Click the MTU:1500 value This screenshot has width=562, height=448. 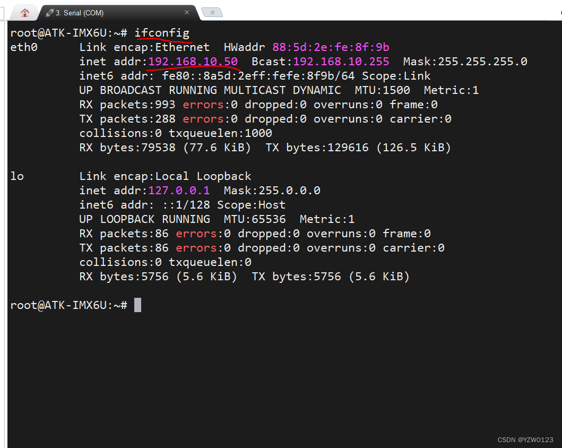coord(383,90)
